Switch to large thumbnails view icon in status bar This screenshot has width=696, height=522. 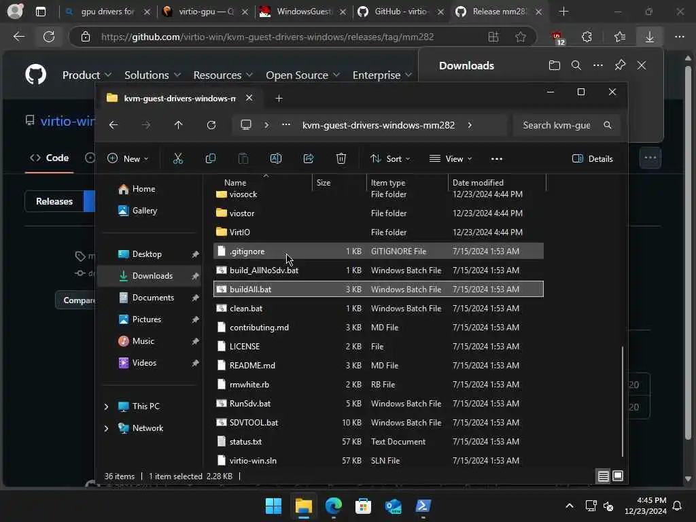pos(617,476)
